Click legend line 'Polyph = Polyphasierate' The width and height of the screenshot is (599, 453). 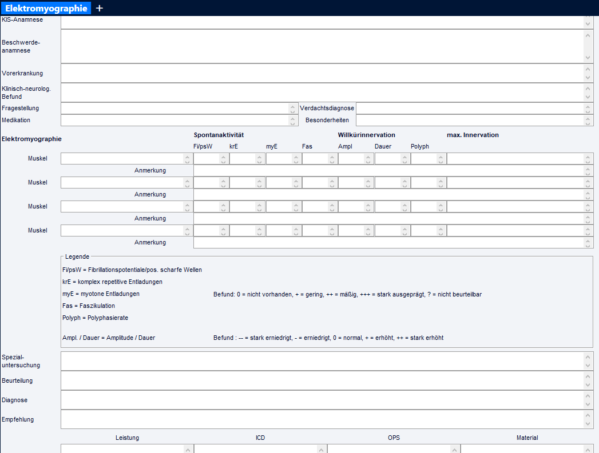[x=95, y=318]
